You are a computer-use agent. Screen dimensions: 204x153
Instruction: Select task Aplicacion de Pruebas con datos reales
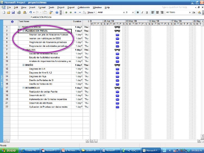(48, 107)
